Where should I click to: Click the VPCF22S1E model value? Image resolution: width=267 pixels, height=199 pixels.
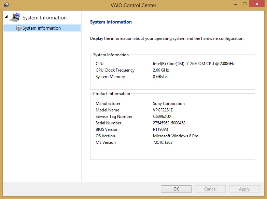click(163, 110)
